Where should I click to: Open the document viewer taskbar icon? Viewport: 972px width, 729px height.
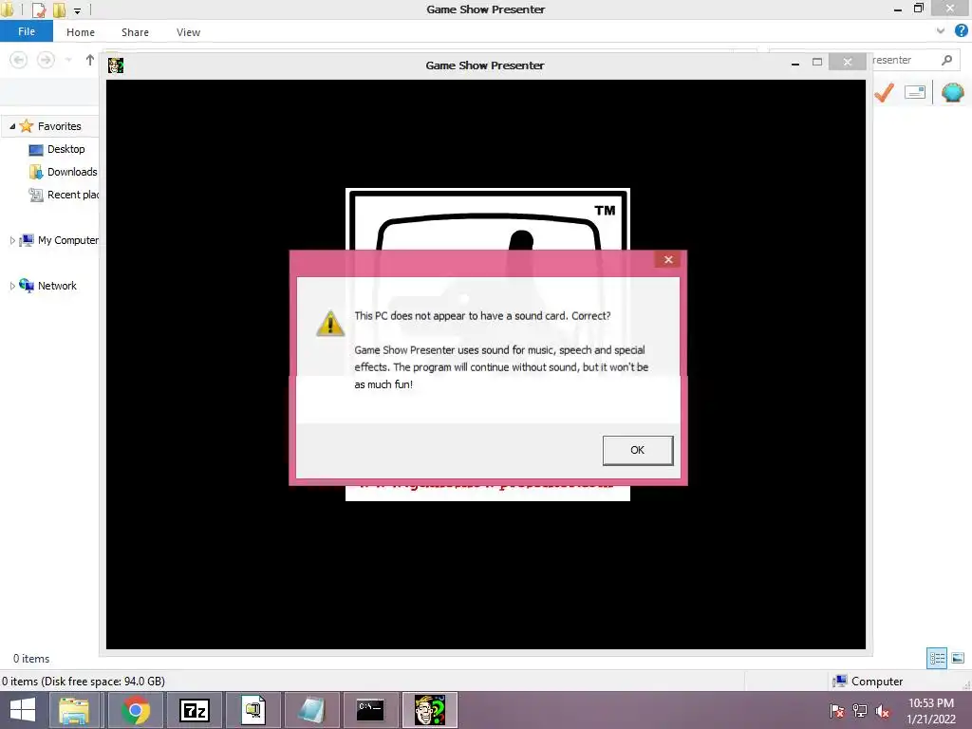pos(252,710)
